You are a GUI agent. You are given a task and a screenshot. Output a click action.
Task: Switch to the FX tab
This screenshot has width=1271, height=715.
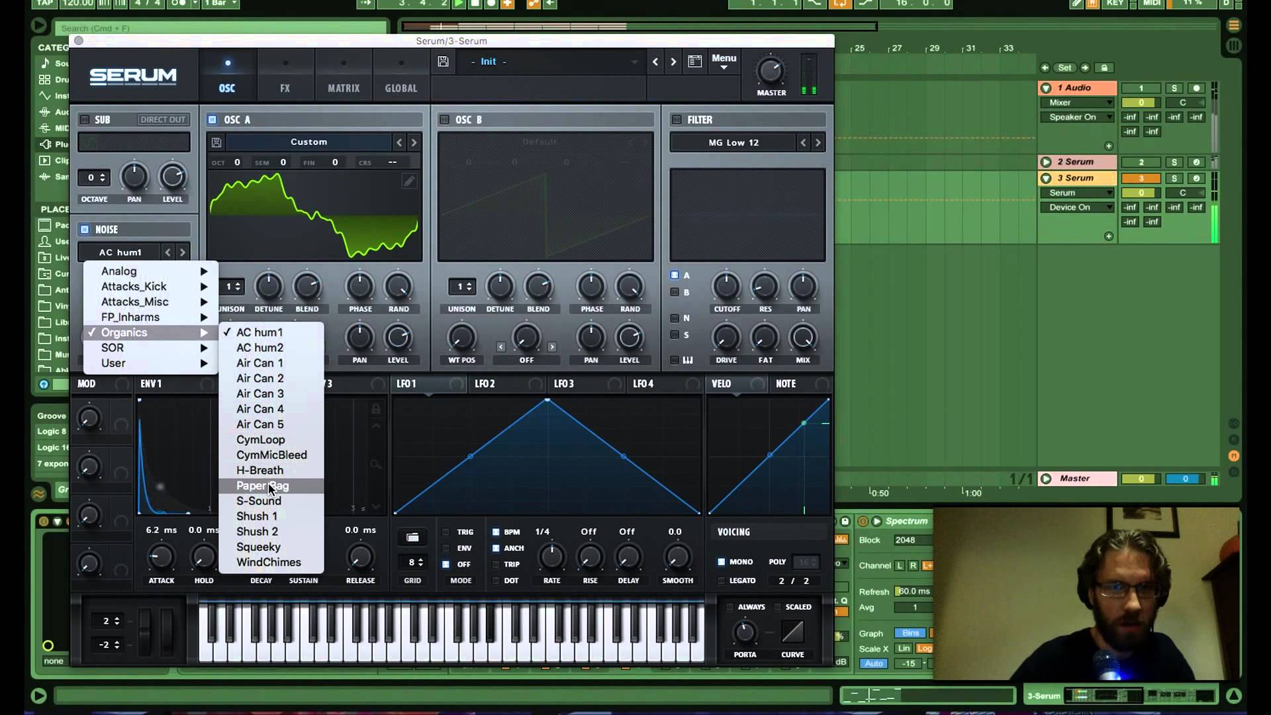[x=285, y=77]
